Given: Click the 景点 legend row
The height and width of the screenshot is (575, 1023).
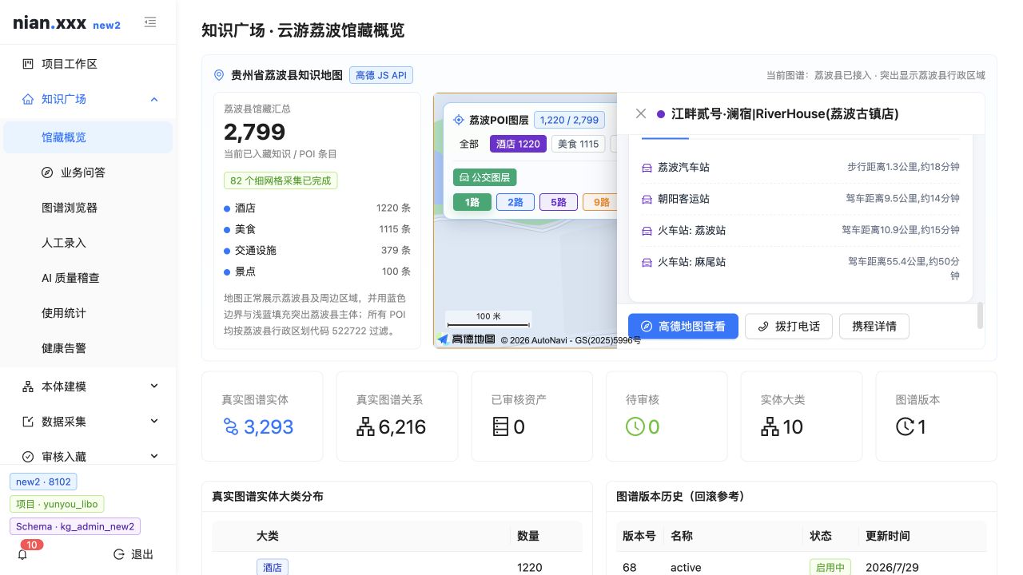Looking at the screenshot, I should click(x=317, y=272).
